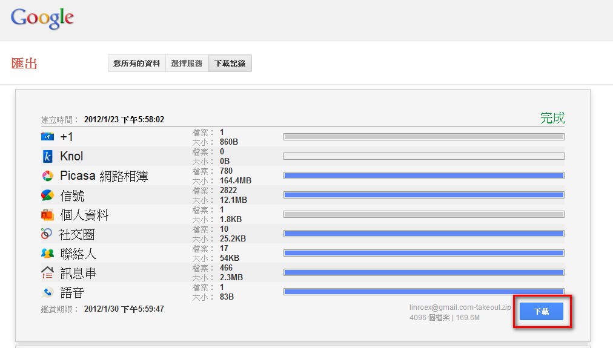
Task: Click the Picasa 網路相簿 icon
Action: coord(47,176)
